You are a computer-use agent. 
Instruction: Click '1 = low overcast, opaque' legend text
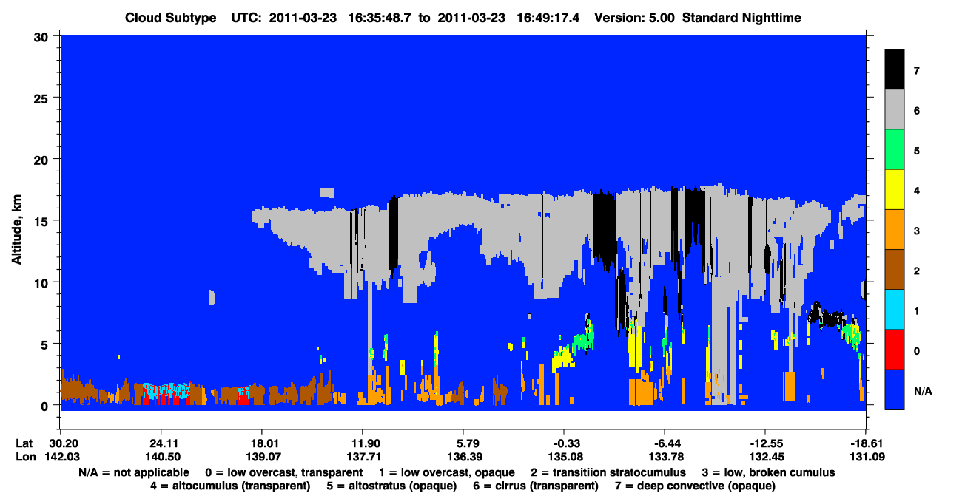[447, 472]
